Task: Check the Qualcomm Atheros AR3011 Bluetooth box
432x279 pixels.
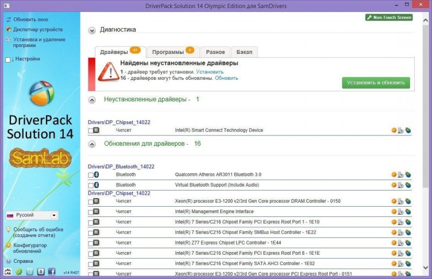Action: [91, 175]
